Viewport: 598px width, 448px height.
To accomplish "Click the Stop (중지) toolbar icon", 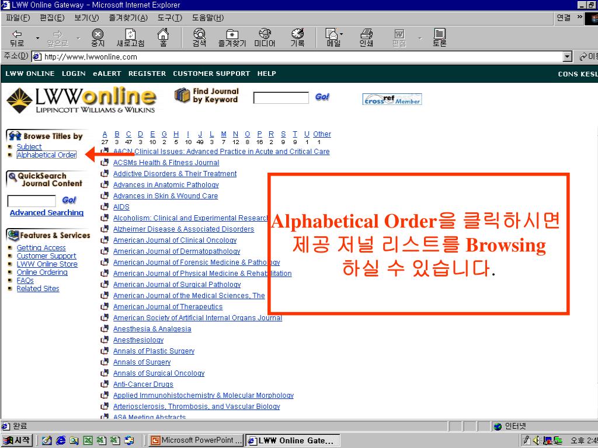I will (98, 37).
